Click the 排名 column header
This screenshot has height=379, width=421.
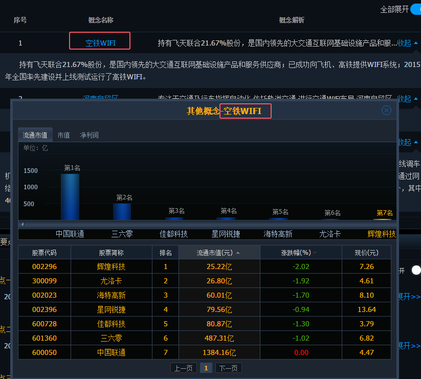click(x=165, y=253)
